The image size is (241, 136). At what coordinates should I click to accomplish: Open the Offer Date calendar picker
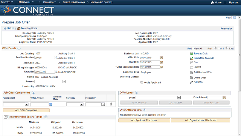162,58
